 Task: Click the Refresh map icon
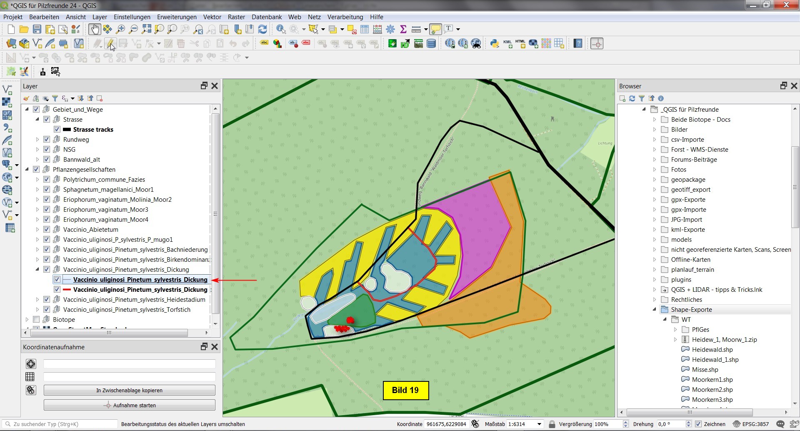point(262,29)
